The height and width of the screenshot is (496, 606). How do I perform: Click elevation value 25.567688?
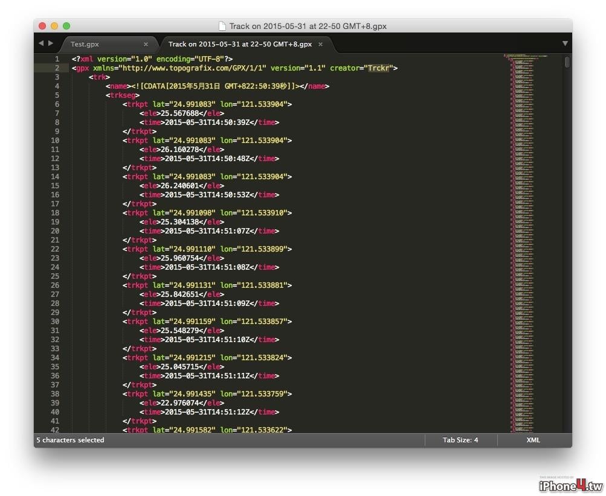point(179,113)
